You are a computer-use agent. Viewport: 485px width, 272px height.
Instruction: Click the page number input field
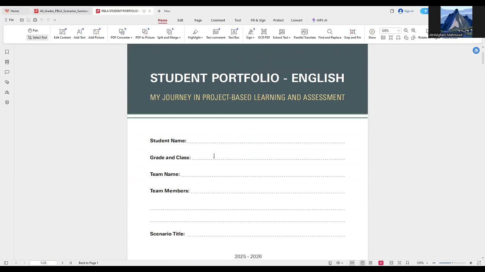[44, 263]
